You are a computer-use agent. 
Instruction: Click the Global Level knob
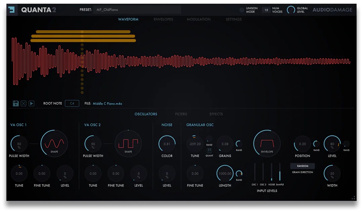pos(291,10)
